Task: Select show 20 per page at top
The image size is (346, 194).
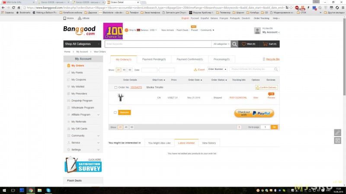Action: 118,70
